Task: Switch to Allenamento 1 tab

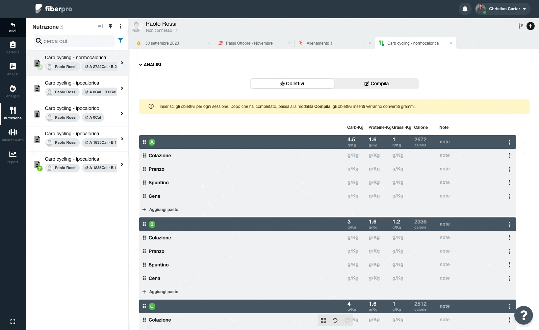Action: click(319, 43)
